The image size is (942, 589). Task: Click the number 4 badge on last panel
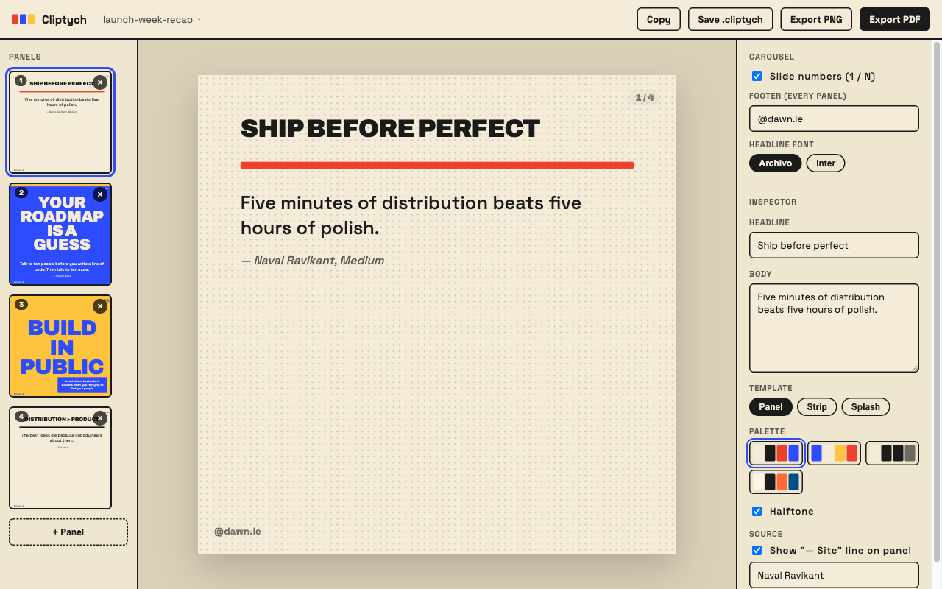21,417
